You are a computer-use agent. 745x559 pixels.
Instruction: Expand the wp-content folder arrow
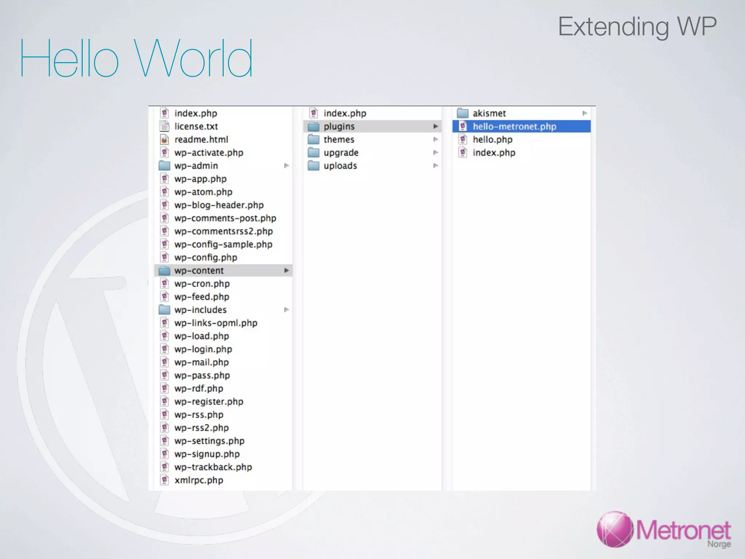pyautogui.click(x=287, y=270)
